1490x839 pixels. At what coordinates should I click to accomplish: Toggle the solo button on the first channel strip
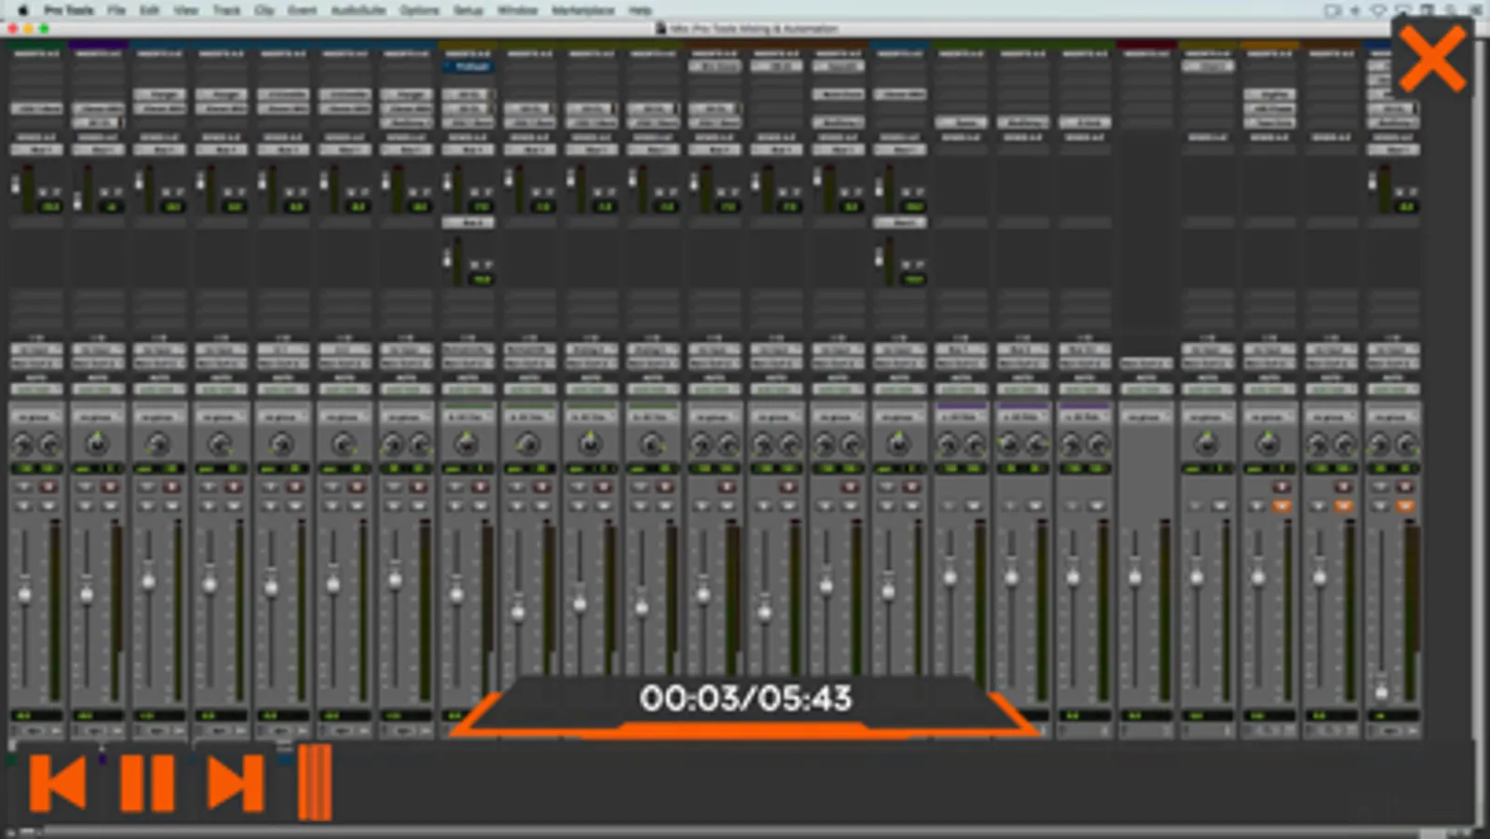click(25, 505)
